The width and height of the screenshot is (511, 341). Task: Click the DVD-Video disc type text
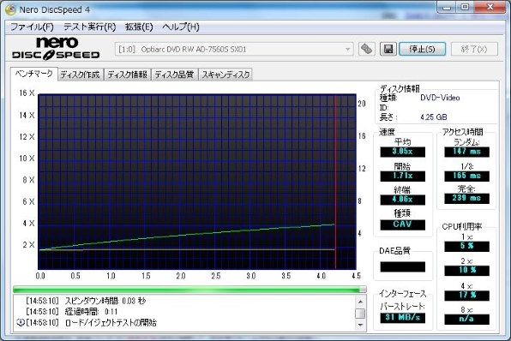(440, 98)
